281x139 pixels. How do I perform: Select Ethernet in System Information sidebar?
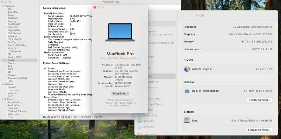click(12, 36)
